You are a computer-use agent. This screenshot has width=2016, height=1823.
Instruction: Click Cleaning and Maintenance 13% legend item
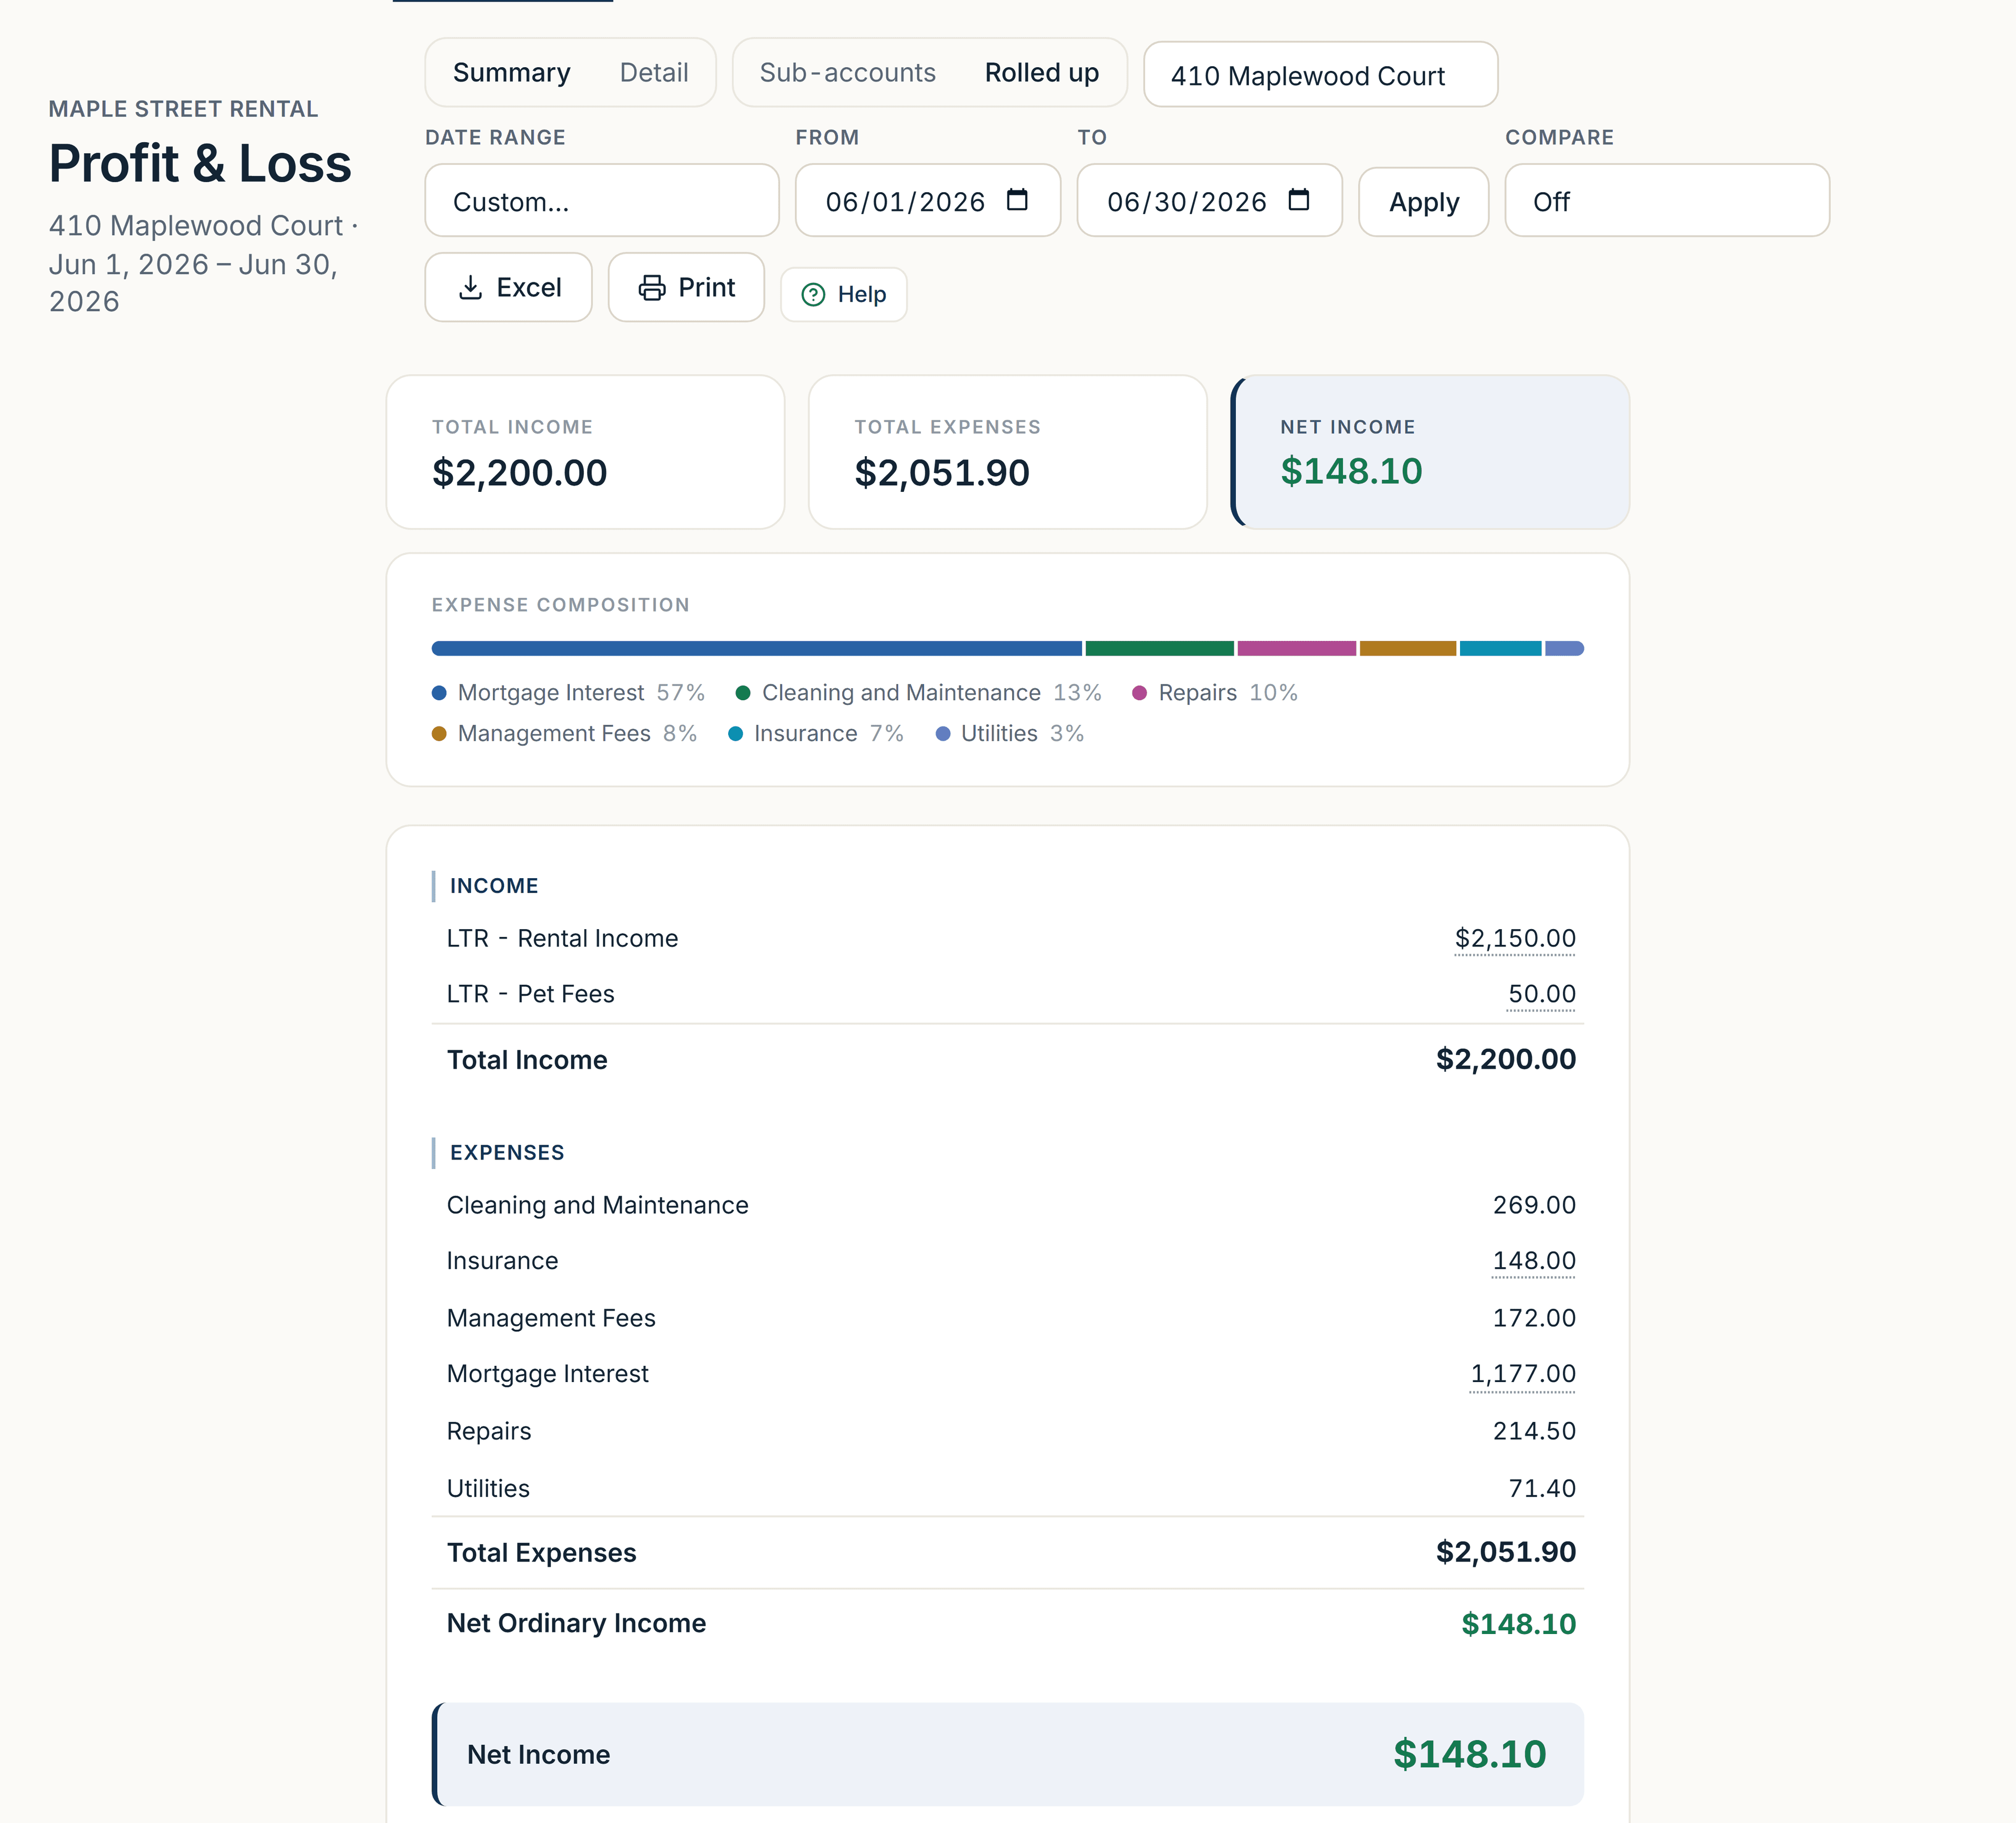918,693
